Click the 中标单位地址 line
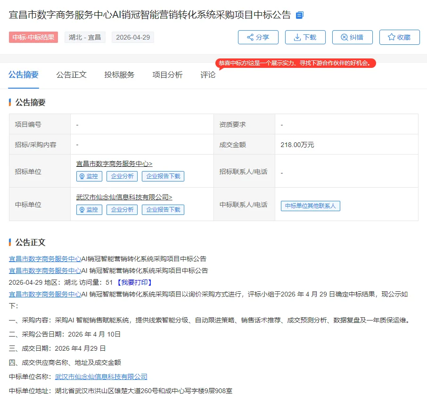427x395 pixels. pyautogui.click(x=121, y=391)
